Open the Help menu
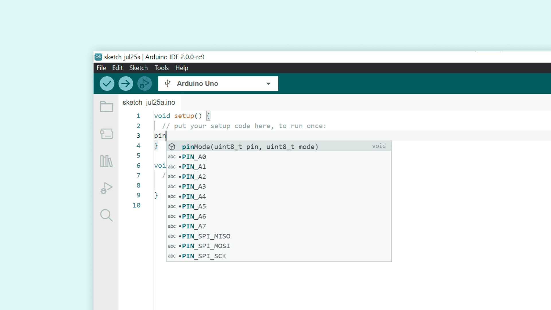The width and height of the screenshot is (551, 310). (182, 68)
